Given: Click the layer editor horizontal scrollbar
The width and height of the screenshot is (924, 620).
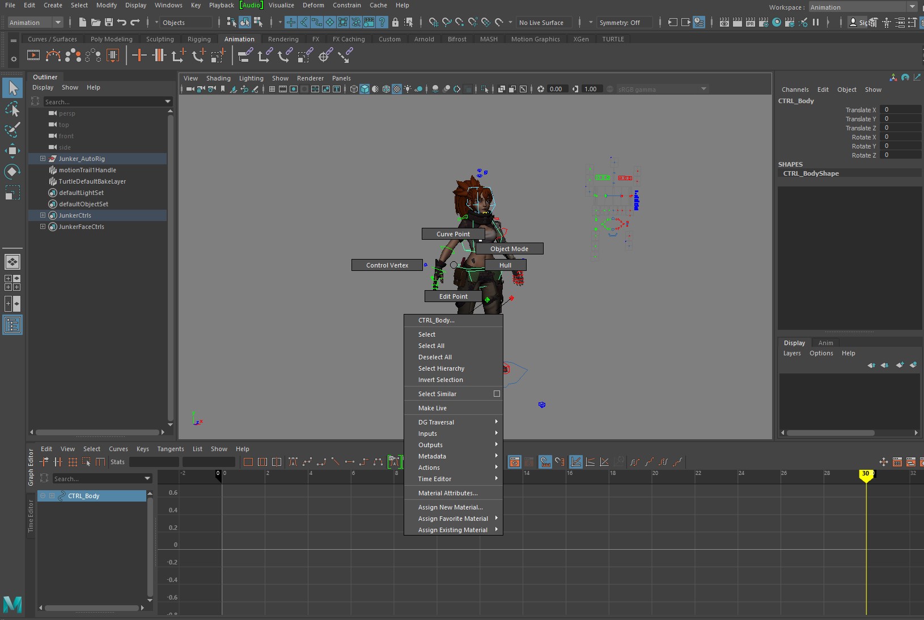Looking at the screenshot, I should pos(830,432).
